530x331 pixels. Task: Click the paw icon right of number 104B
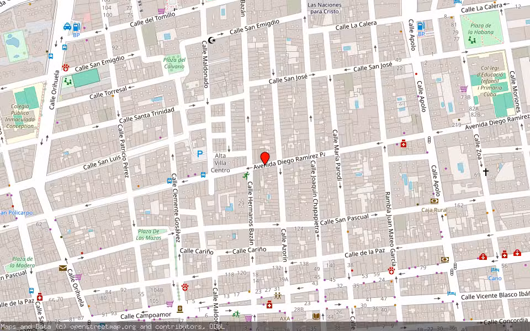click(x=185, y=287)
